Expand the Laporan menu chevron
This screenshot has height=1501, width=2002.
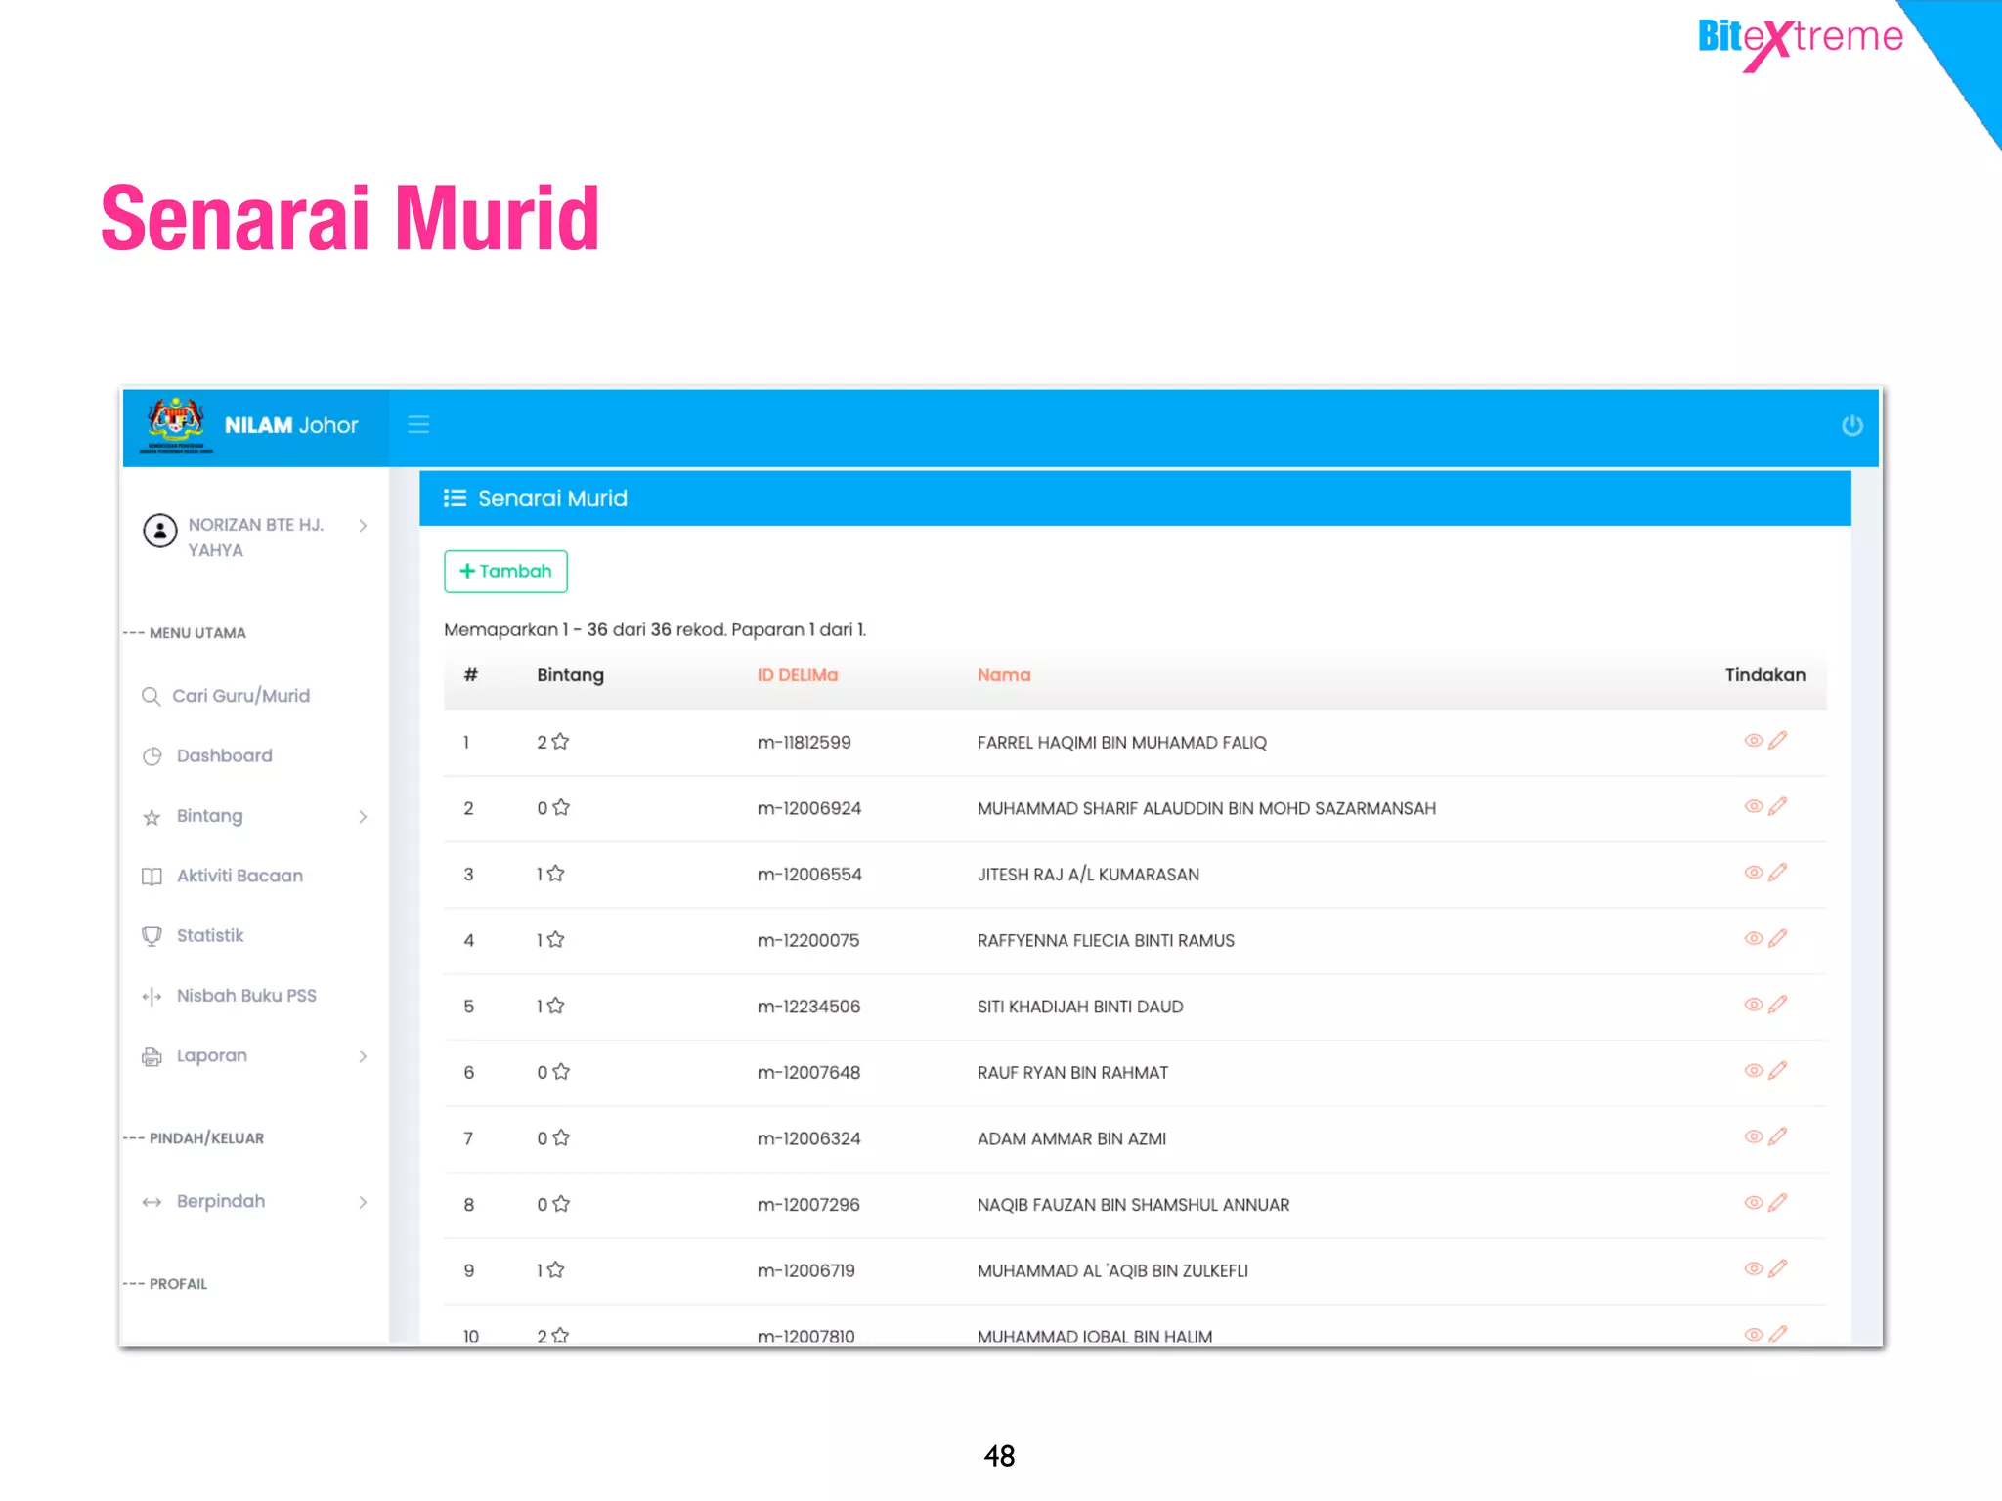tap(363, 1056)
